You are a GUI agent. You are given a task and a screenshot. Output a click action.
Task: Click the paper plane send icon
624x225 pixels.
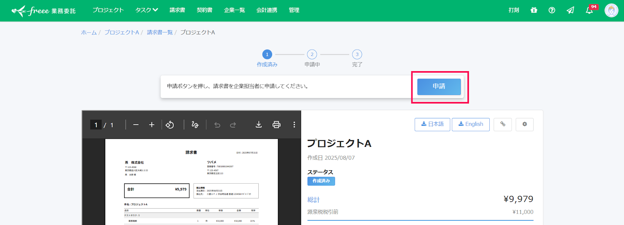tap(570, 10)
